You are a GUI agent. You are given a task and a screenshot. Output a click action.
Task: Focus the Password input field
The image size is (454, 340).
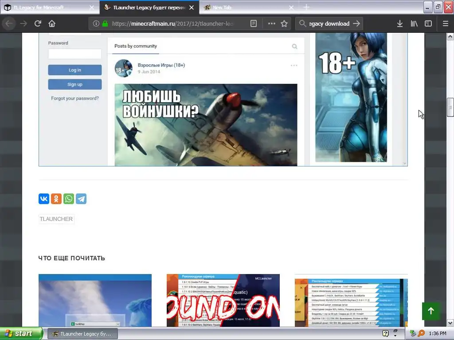[x=74, y=54]
